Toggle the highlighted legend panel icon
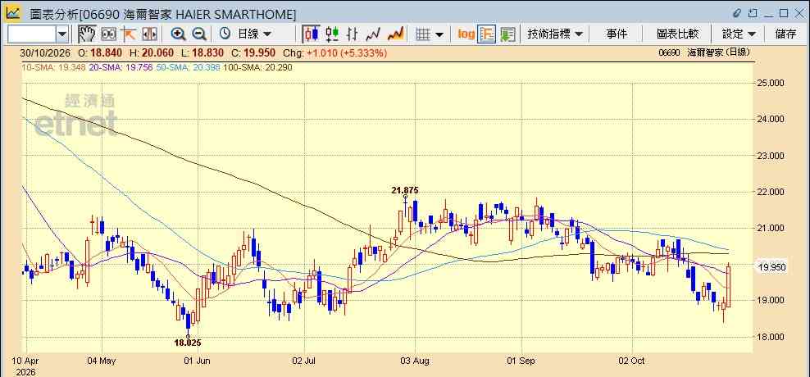Image resolution: width=810 pixels, height=377 pixels. click(x=487, y=34)
